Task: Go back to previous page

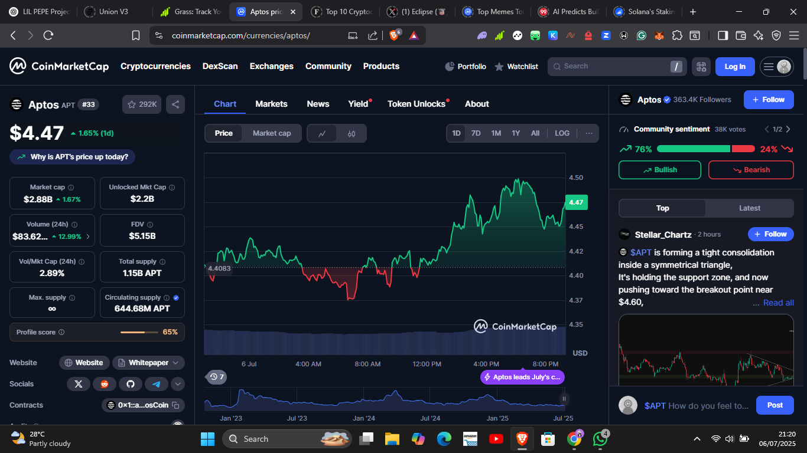Action: point(13,35)
